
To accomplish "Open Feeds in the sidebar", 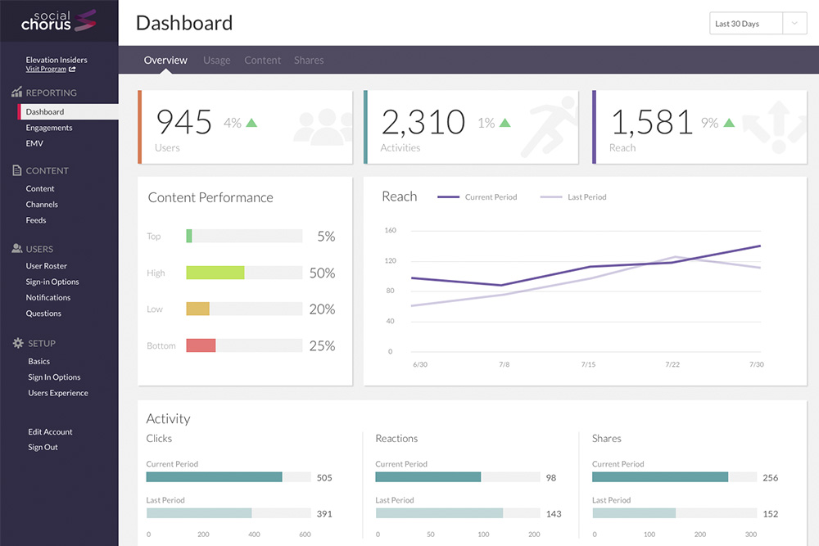I will pyautogui.click(x=36, y=219).
